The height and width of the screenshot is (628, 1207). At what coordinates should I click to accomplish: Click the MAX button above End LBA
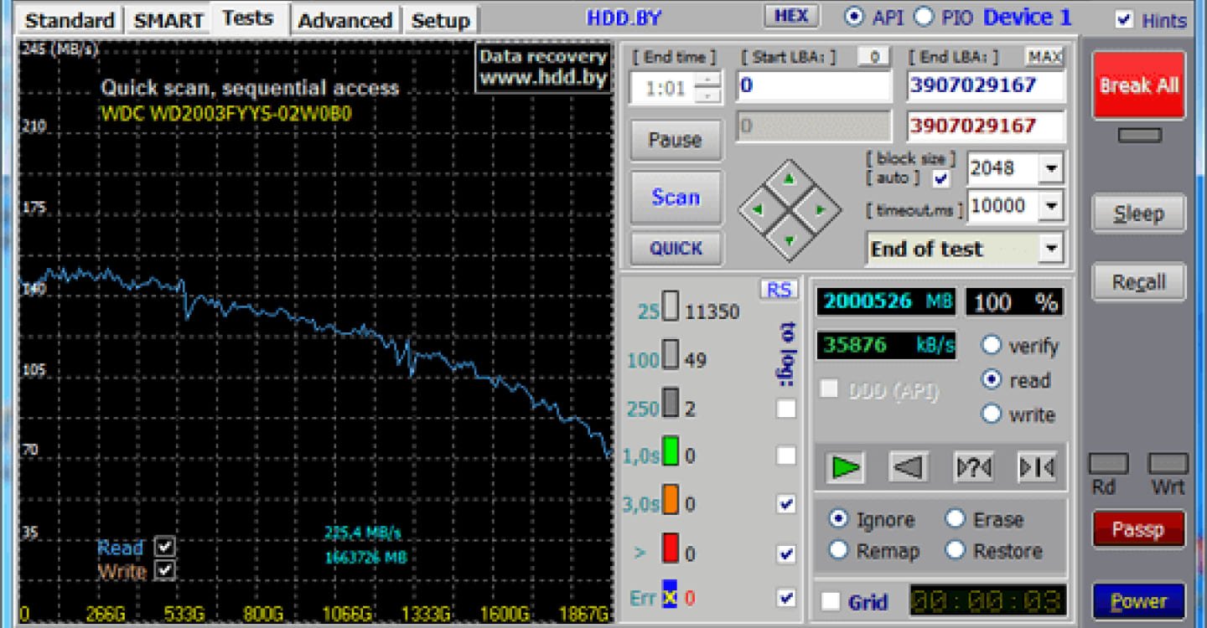[1044, 57]
